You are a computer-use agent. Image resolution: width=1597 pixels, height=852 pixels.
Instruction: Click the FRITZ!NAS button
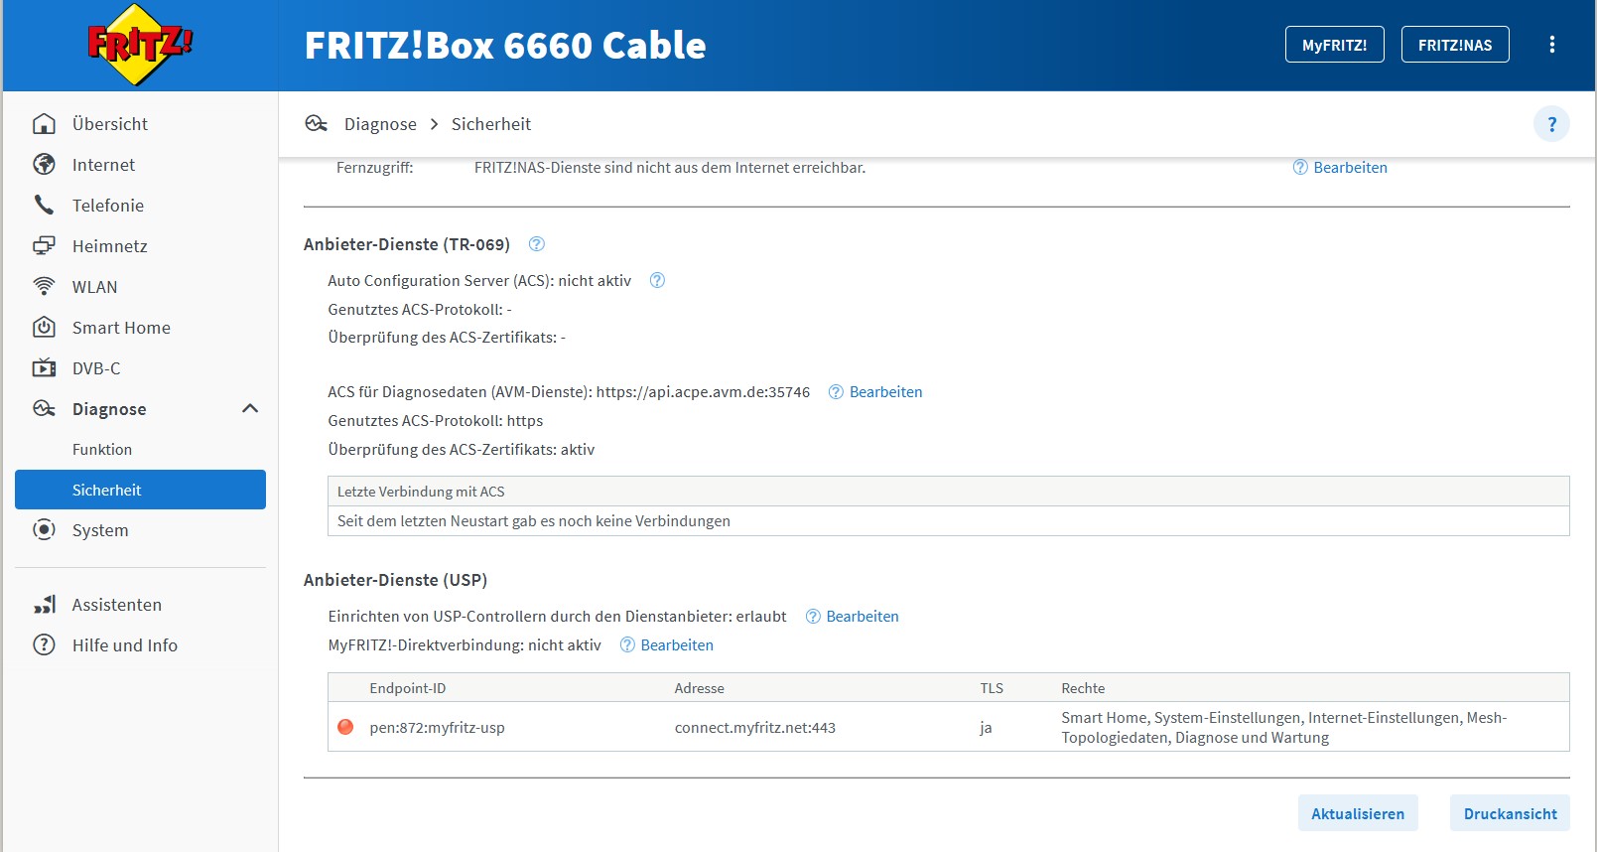(x=1454, y=45)
